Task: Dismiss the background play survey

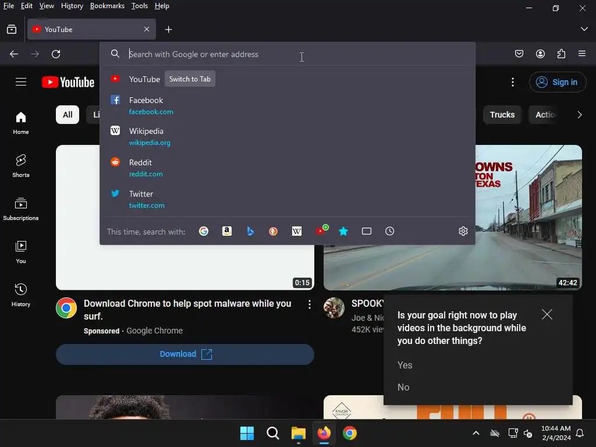Action: point(547,314)
